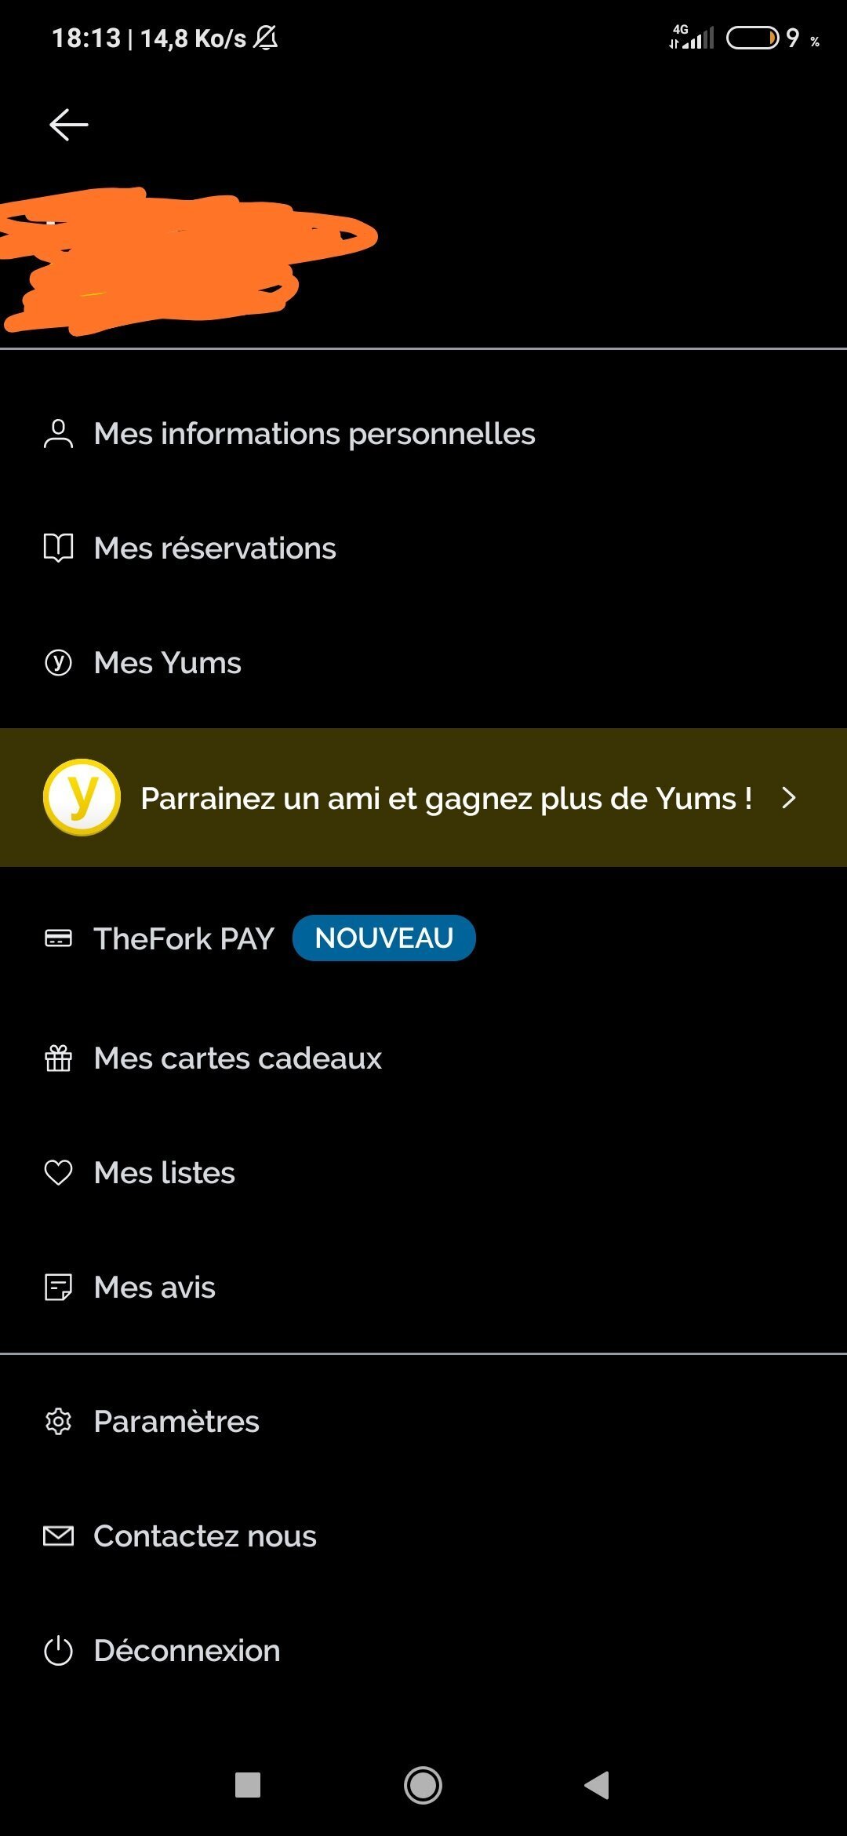Open Mes informations personnelles
The height and width of the screenshot is (1836, 847).
point(314,434)
